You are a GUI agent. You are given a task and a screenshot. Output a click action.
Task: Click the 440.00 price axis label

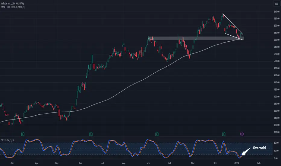point(276,82)
